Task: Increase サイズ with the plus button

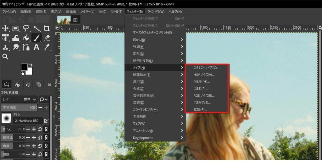Action: (x=34, y=129)
